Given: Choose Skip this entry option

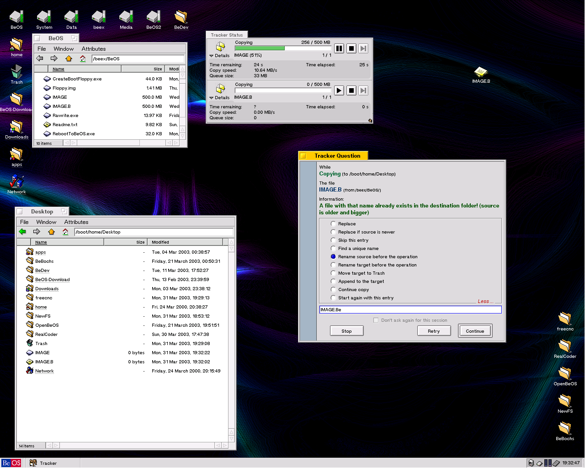Looking at the screenshot, I should [333, 240].
